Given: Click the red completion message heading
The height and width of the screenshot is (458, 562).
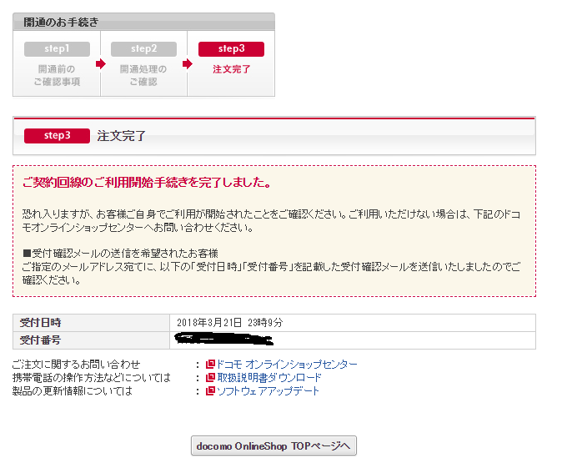Looking at the screenshot, I should 146,182.
